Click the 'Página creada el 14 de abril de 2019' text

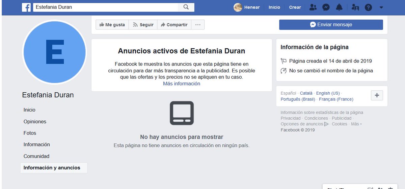[330, 61]
